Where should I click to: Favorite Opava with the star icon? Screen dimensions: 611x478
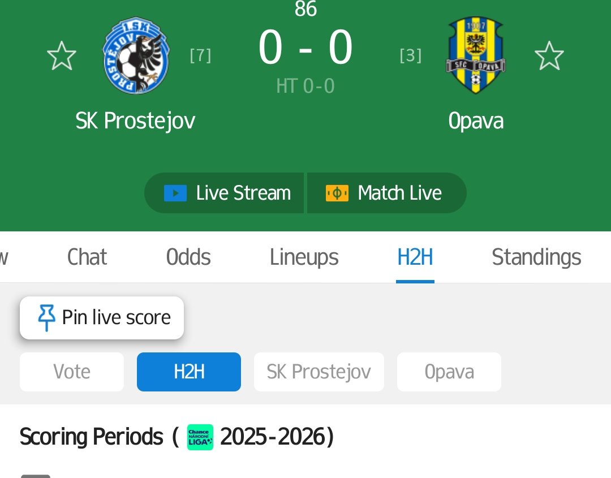[549, 55]
